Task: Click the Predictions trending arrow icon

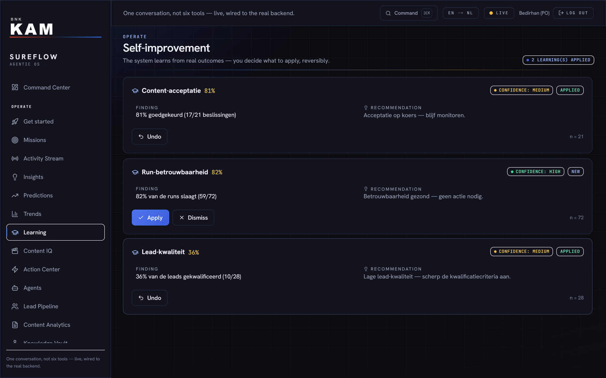Action: click(x=15, y=196)
